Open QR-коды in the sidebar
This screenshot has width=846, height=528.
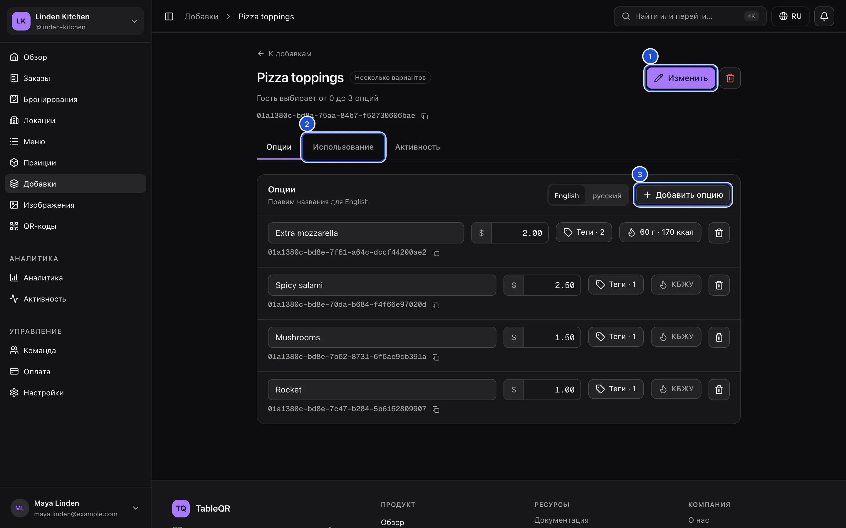tap(75, 226)
